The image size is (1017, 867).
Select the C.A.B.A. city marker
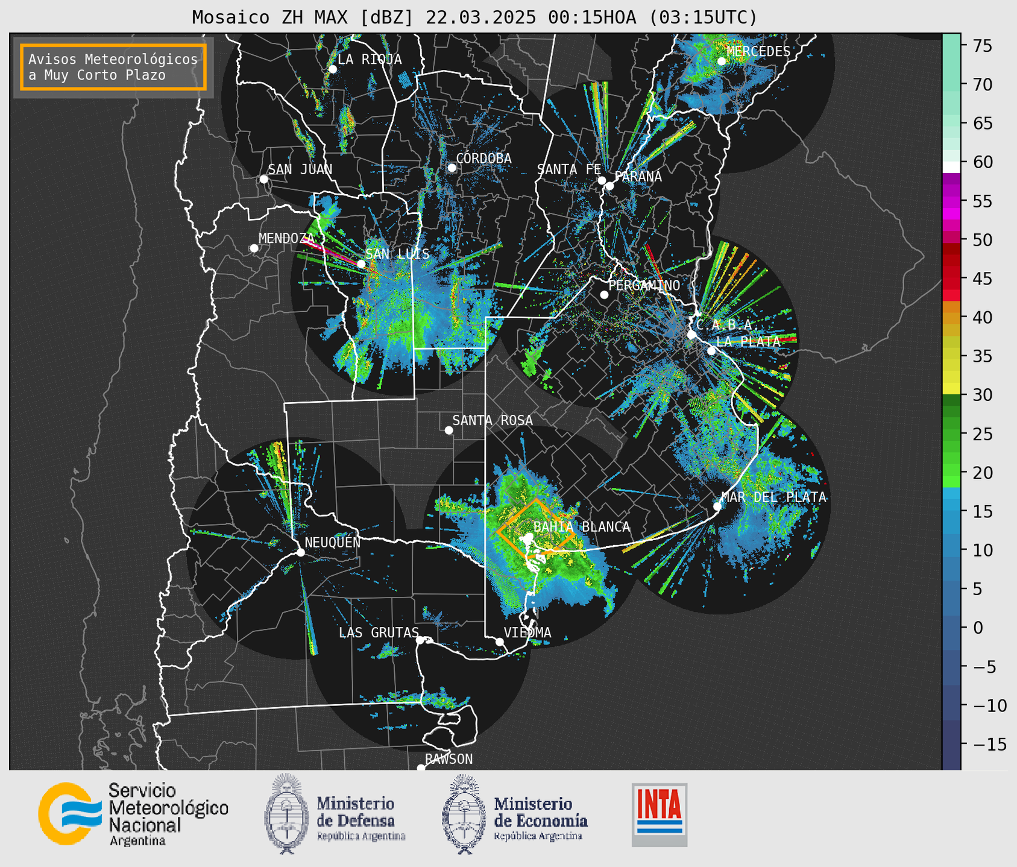pyautogui.click(x=691, y=335)
